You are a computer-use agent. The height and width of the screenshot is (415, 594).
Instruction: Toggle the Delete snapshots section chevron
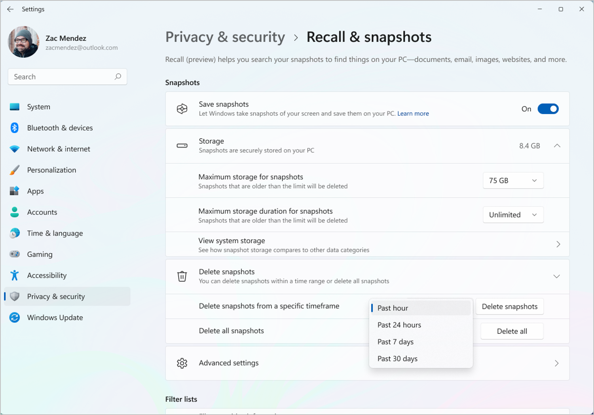point(557,276)
